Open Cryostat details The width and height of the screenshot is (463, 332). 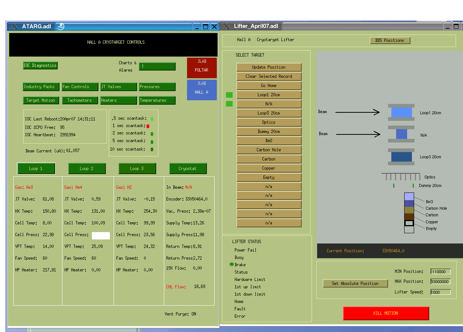click(x=188, y=169)
